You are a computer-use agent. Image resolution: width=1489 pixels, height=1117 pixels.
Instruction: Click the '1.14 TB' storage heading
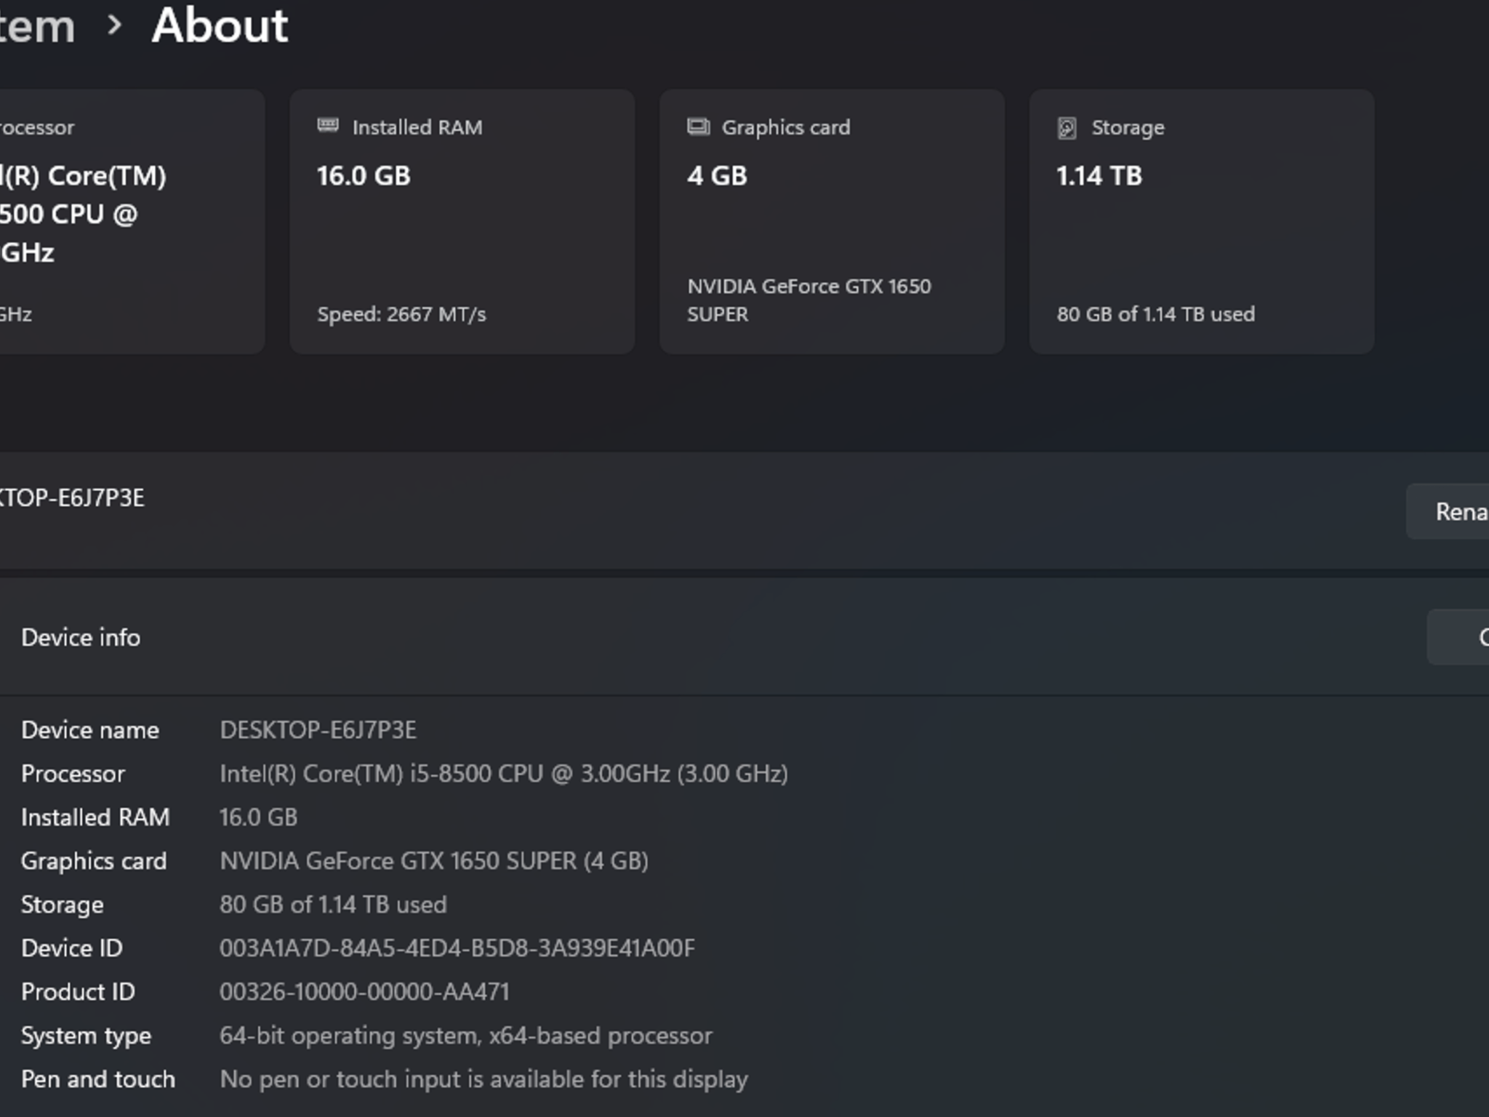click(x=1099, y=176)
